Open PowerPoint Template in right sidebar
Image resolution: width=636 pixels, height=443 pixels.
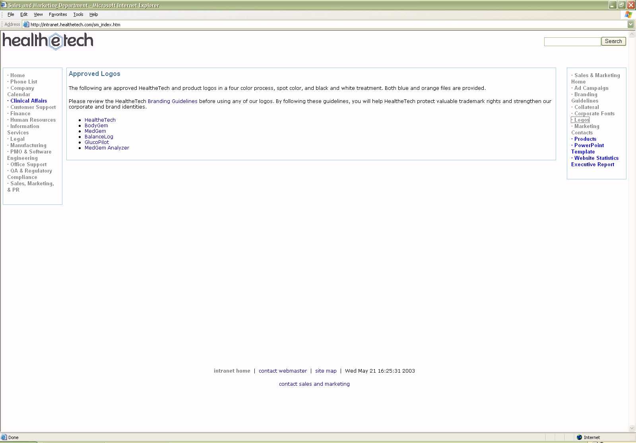coord(589,146)
